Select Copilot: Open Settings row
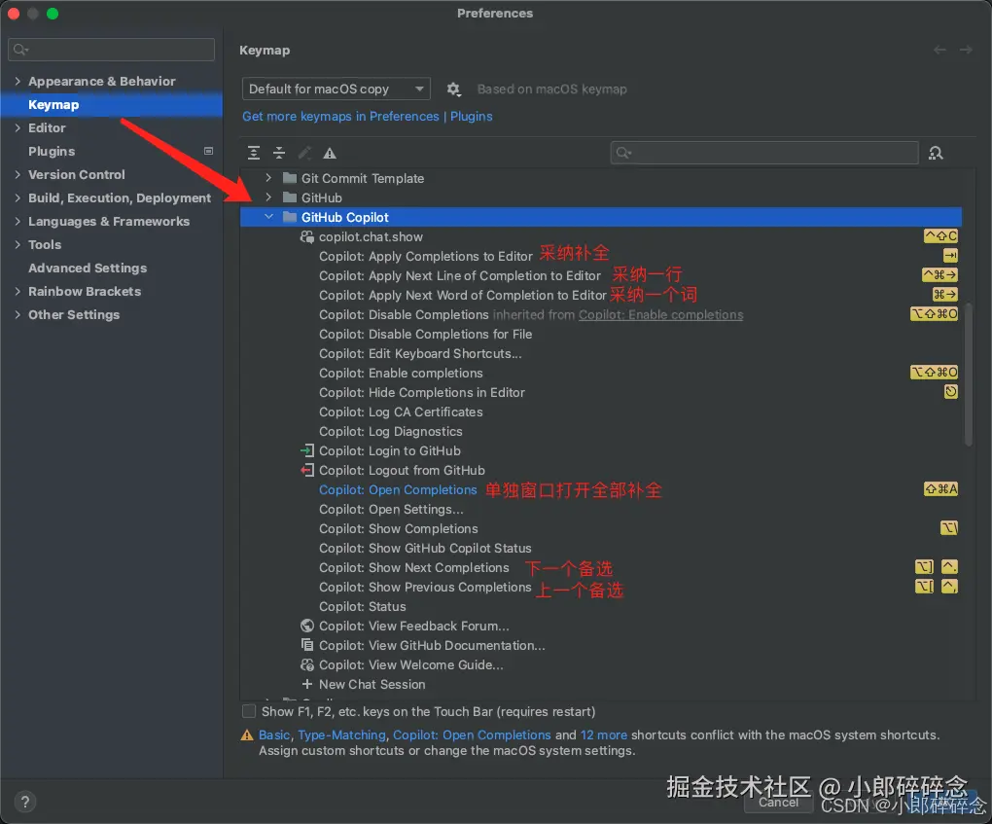 click(601, 509)
